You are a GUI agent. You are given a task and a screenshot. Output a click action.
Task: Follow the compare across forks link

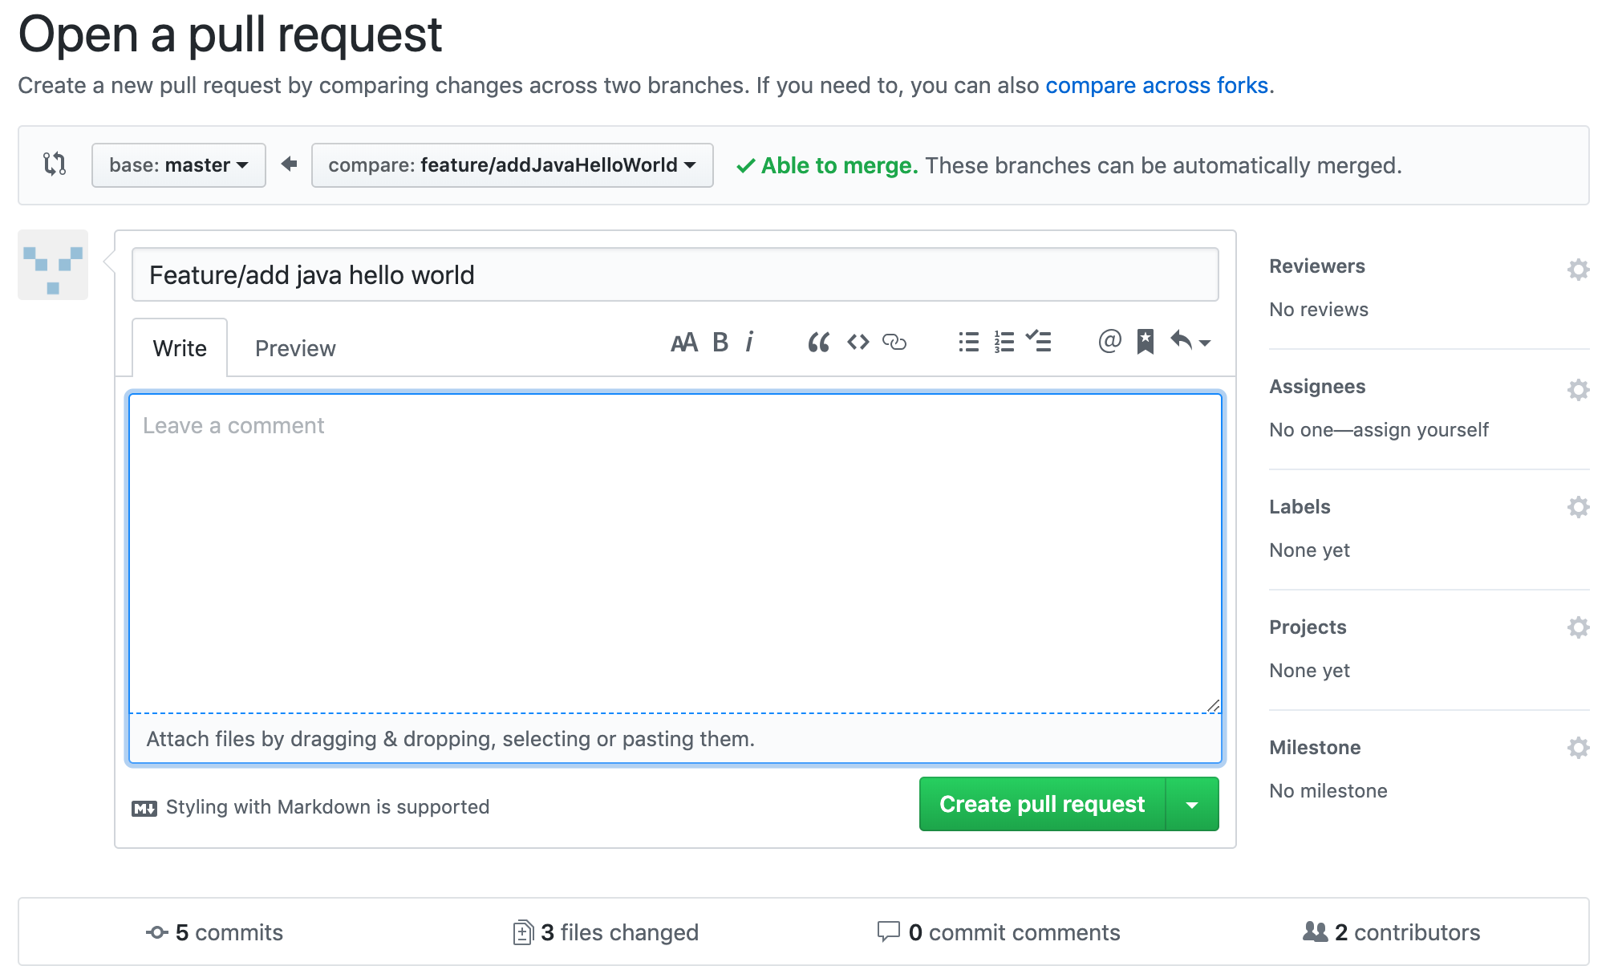[1157, 85]
